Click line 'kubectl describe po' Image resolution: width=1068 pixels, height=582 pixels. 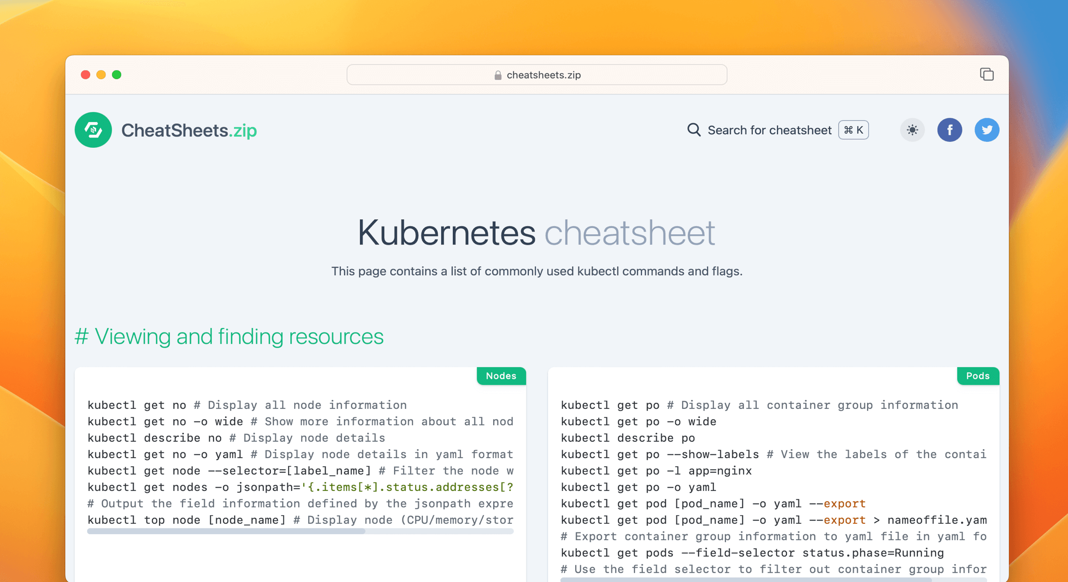628,438
